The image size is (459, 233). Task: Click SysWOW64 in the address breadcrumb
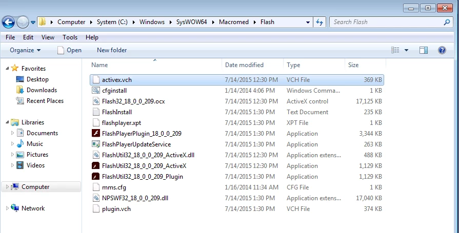(x=191, y=22)
